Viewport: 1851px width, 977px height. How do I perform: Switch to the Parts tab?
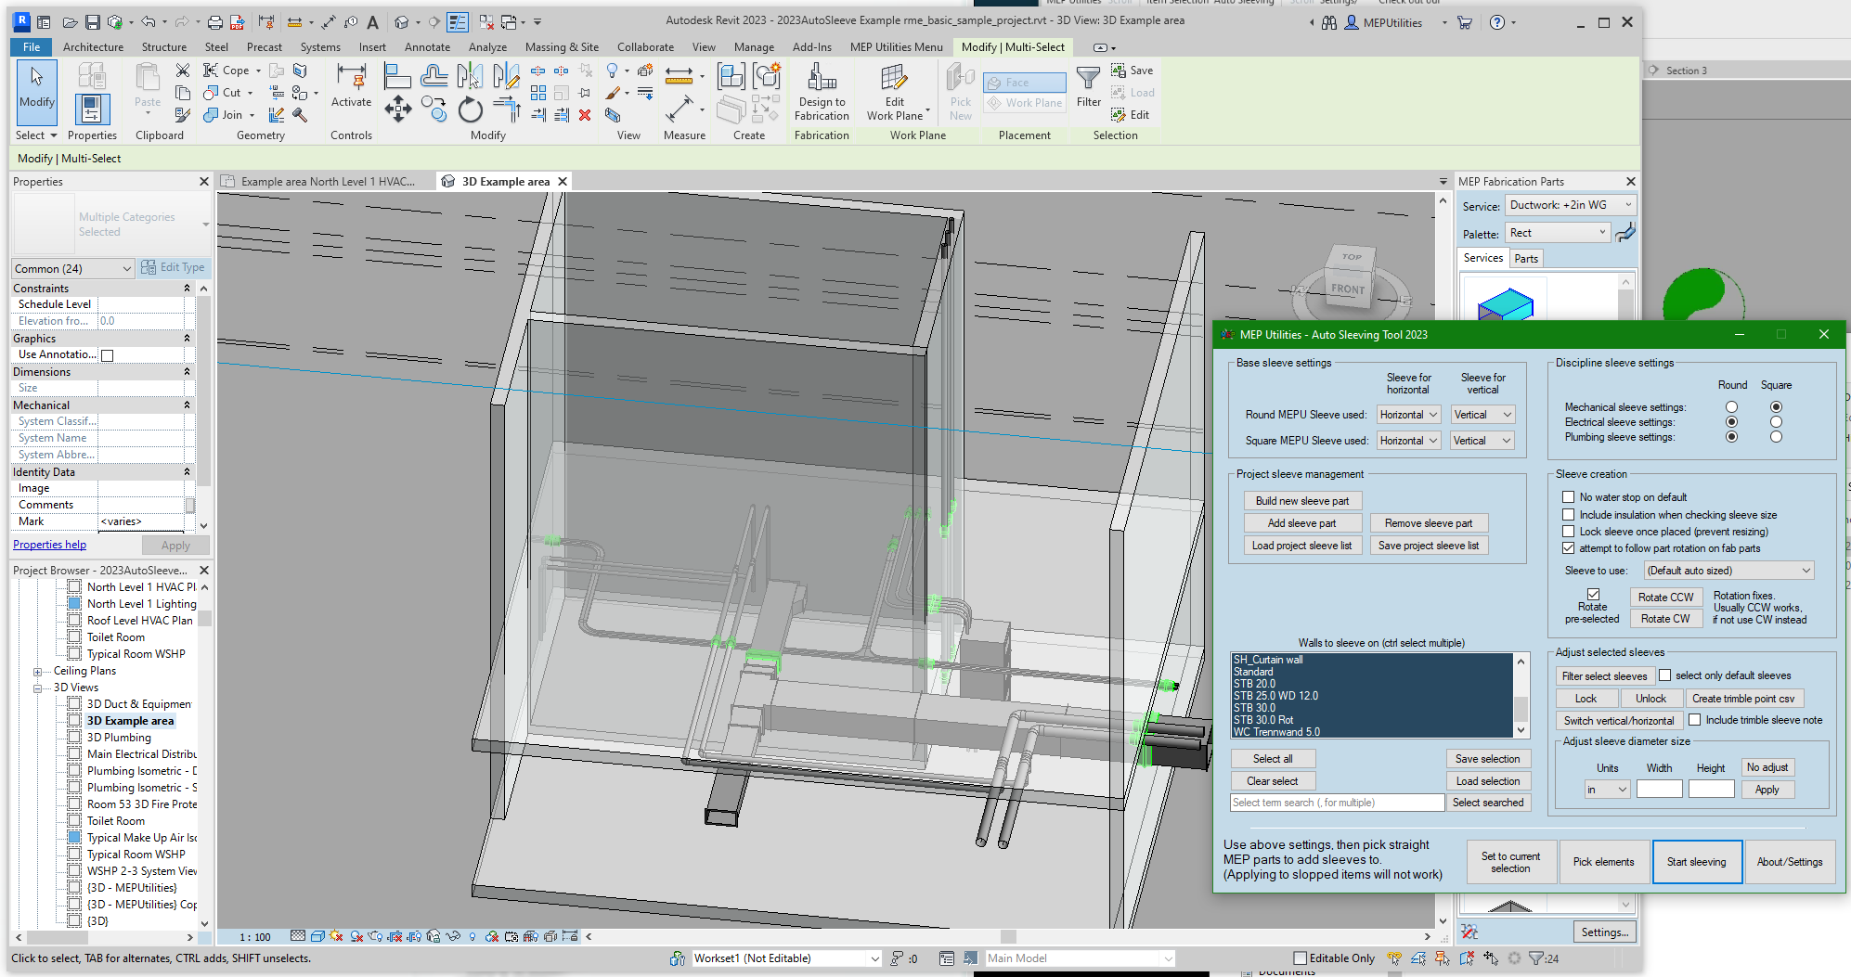pyautogui.click(x=1526, y=259)
